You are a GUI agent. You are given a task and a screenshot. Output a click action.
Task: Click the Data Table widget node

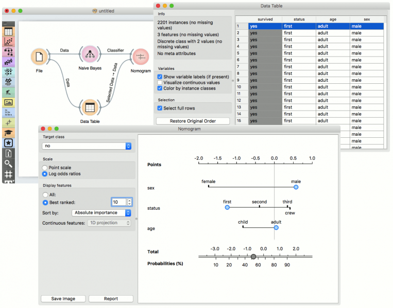click(x=90, y=108)
